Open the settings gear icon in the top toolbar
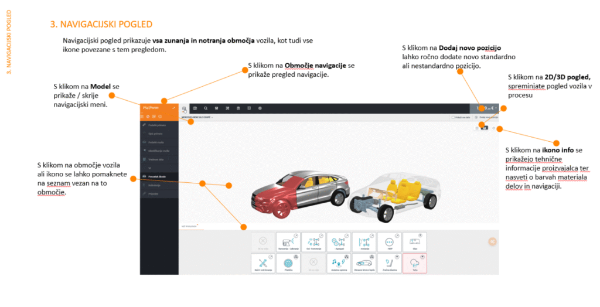 [x=260, y=108]
